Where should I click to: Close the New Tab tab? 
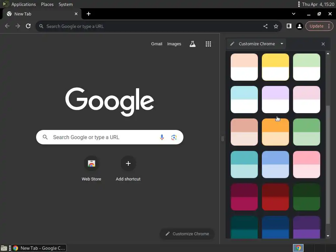click(76, 14)
